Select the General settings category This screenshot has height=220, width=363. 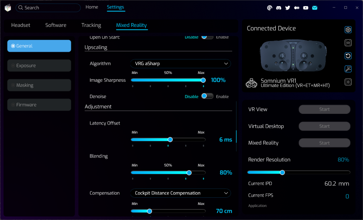tap(39, 46)
